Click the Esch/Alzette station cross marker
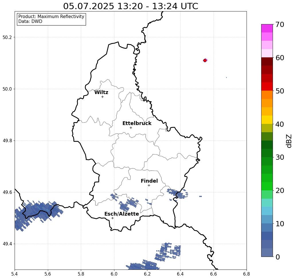The image size is (295, 279). tap(112, 218)
